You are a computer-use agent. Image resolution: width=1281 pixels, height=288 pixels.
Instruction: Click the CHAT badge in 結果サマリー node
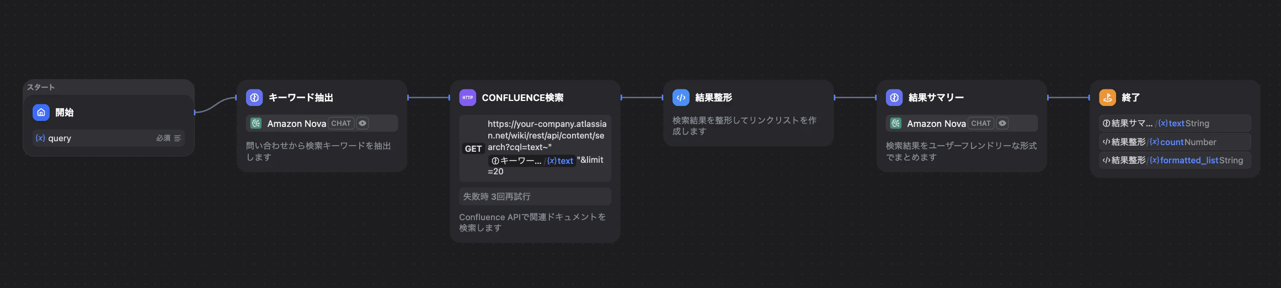point(981,123)
